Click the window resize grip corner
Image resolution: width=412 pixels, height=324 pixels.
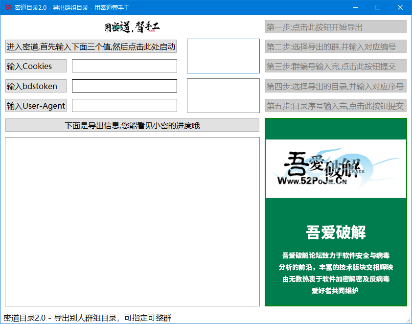click(408, 321)
